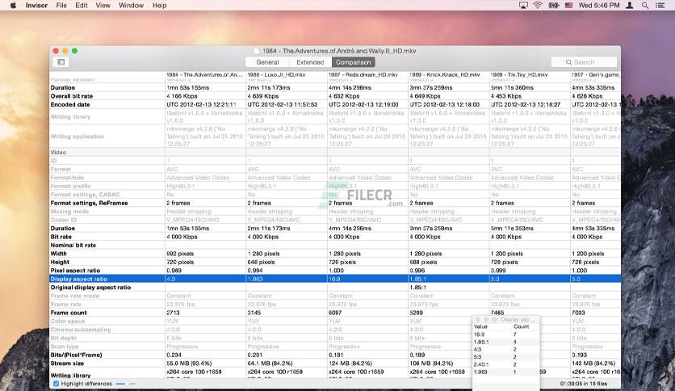Viewport: 675px width, 391px height.
Task: Switch to the Extended tab
Action: tap(310, 62)
